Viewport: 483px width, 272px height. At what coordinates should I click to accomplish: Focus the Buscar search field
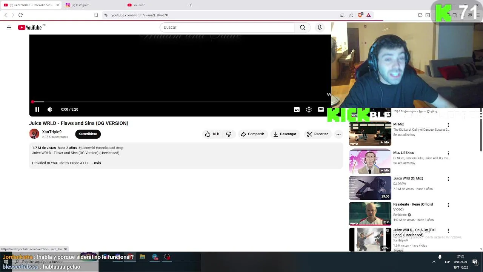click(x=227, y=28)
